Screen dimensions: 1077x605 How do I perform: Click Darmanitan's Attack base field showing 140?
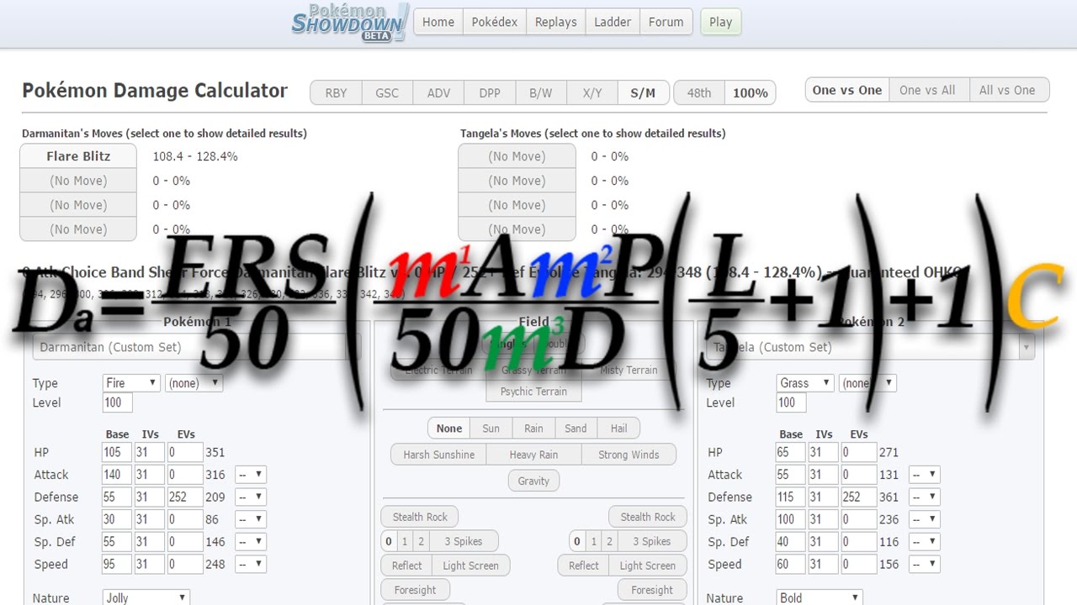point(118,475)
